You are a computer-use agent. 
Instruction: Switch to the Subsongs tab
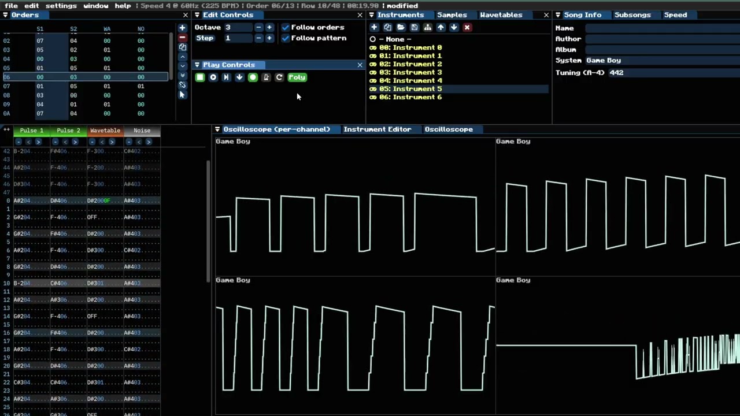[632, 15]
